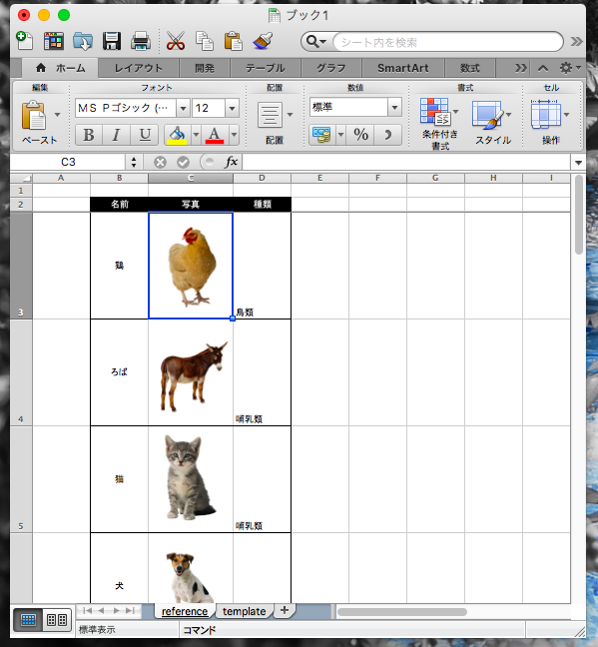Viewport: 598px width, 647px height.
Task: Click the Format Painter brush icon
Action: coord(263,41)
